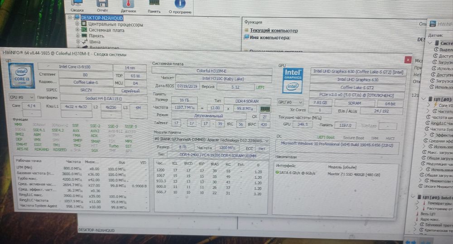Select the DESKTOP-N2AHQUD tree root

102,18
